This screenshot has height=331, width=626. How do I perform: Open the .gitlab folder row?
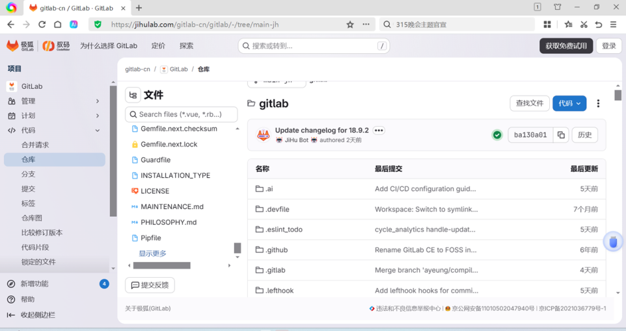pos(426,270)
